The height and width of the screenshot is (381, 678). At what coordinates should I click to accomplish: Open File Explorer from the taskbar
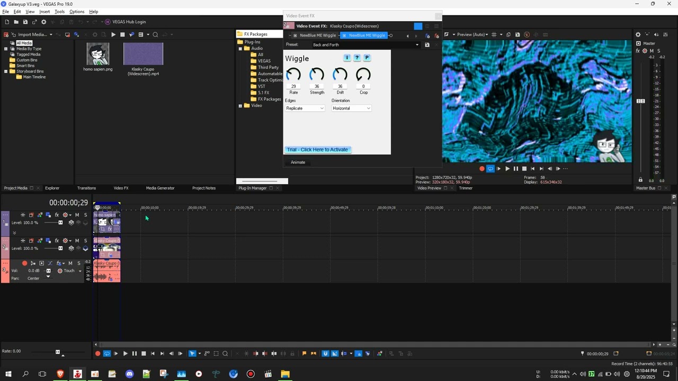pyautogui.click(x=285, y=374)
